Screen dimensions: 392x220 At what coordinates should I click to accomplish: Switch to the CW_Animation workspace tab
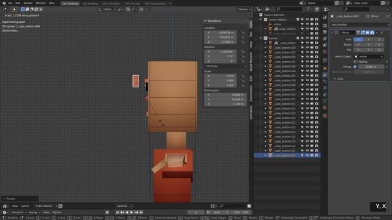coord(111,4)
